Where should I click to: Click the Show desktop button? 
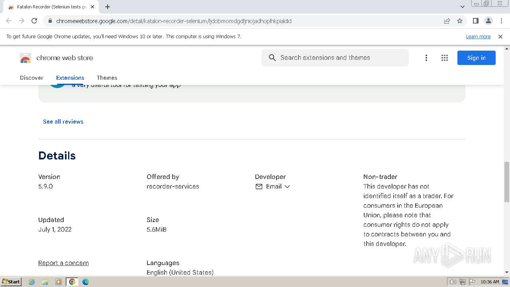tap(506, 282)
